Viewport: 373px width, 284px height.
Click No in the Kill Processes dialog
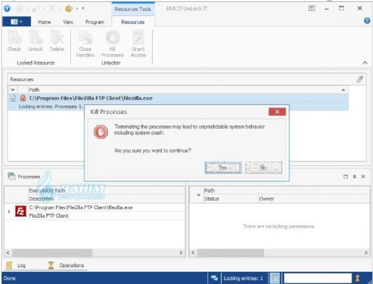(264, 168)
